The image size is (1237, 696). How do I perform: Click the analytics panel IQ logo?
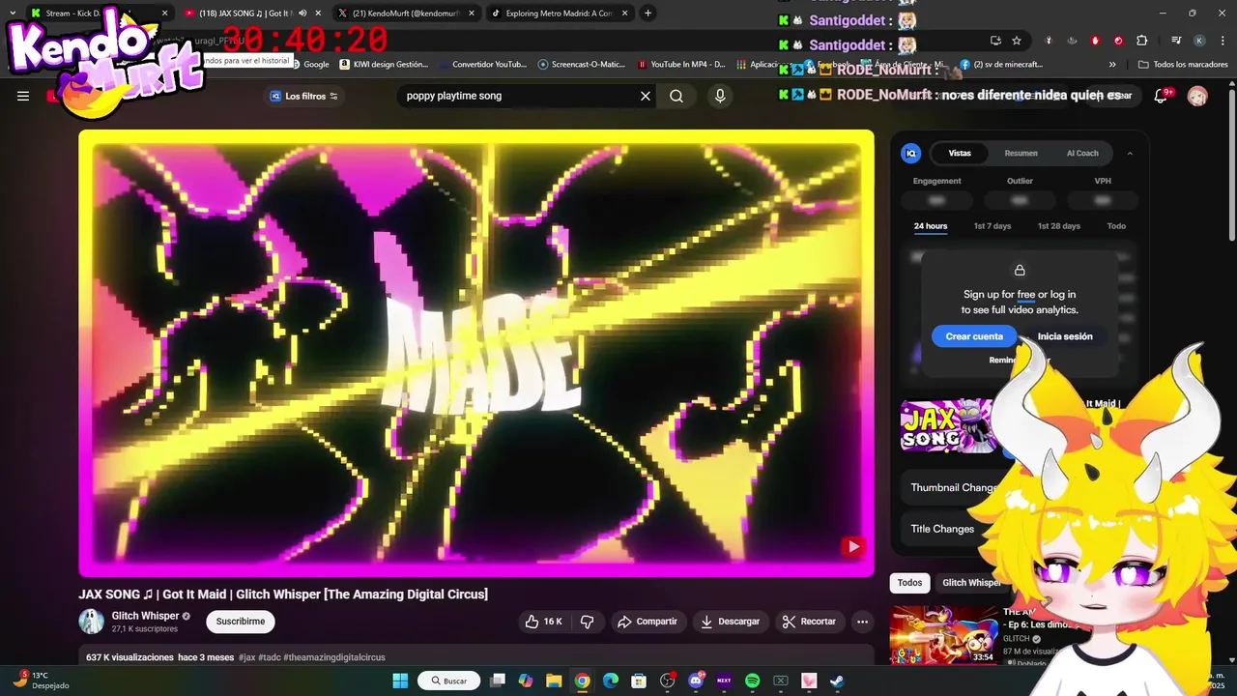click(x=911, y=153)
